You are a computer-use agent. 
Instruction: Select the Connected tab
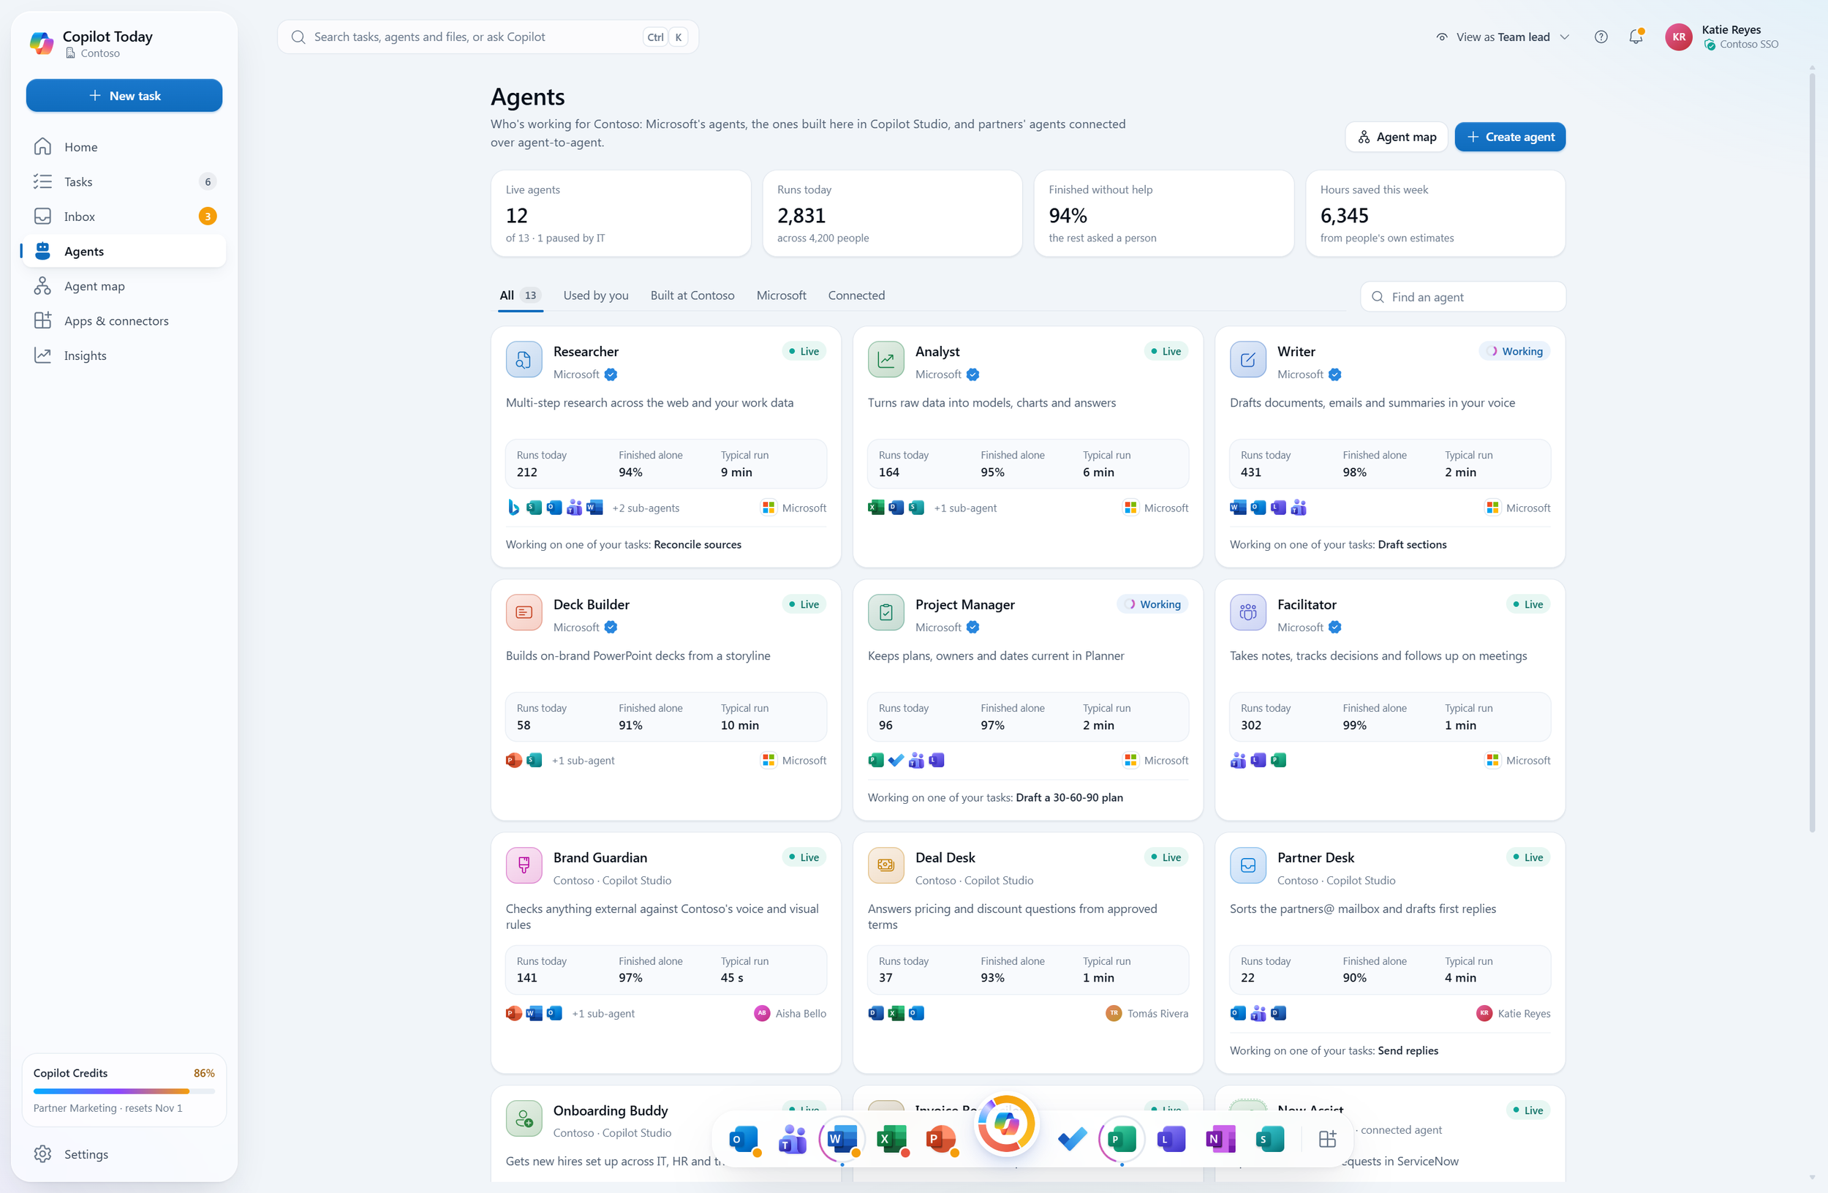[856, 296]
